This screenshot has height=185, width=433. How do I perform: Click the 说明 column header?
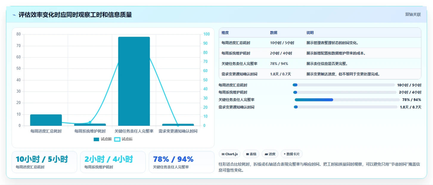[310, 33]
